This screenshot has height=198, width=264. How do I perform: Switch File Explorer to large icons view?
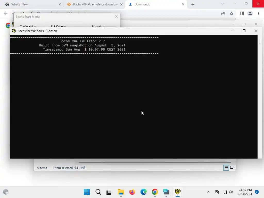[232, 168]
